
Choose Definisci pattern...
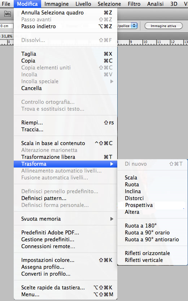click(65, 198)
